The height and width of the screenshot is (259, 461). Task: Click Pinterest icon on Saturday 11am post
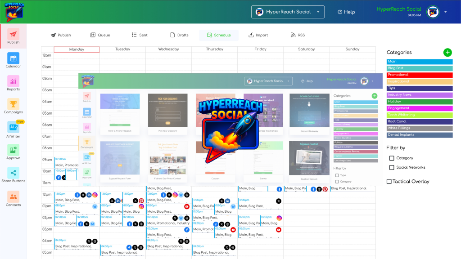tap(325, 189)
